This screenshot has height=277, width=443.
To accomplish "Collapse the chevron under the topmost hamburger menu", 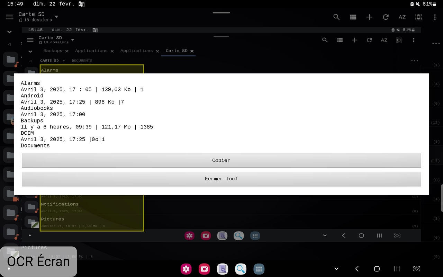I will [9, 32].
